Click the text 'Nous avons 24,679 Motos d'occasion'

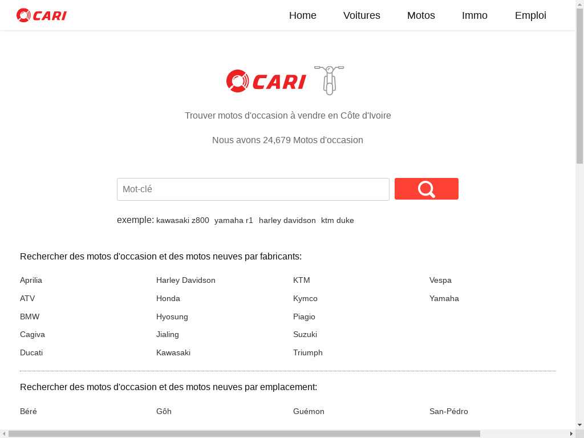coord(287,140)
